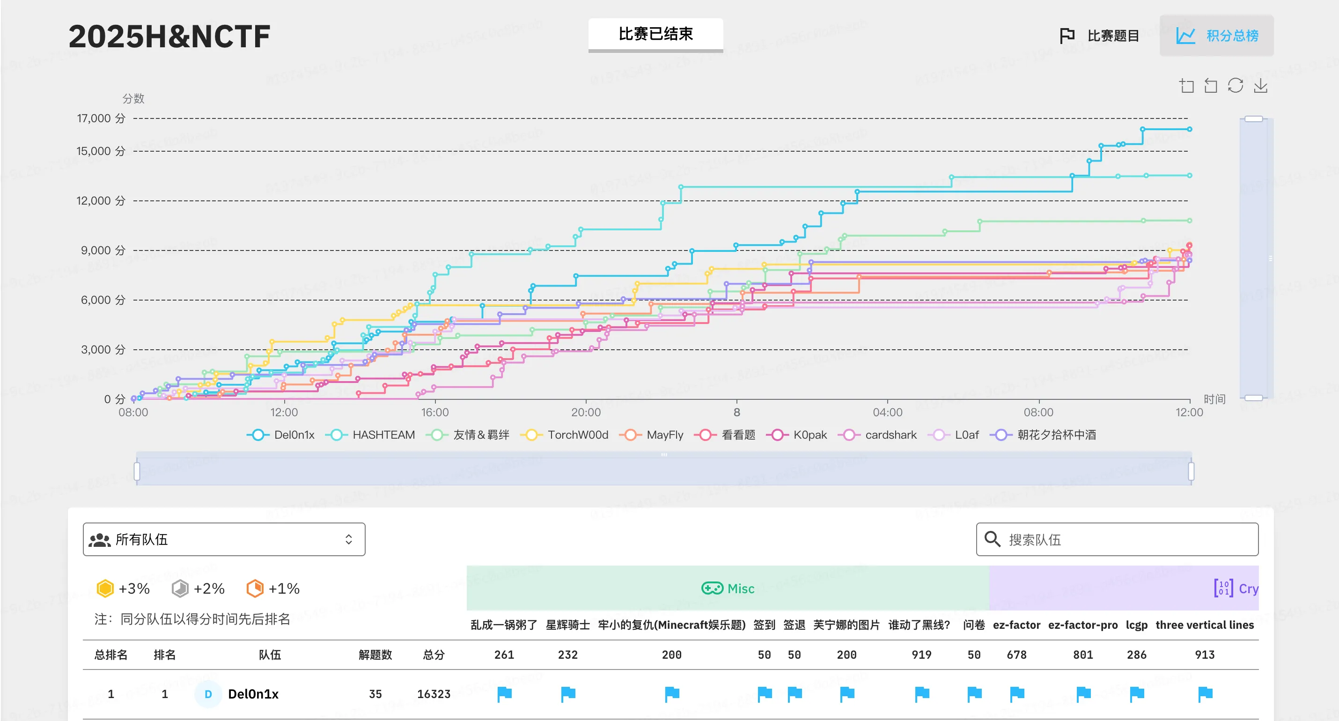Toggle the Del0n1x series in legend

point(281,434)
